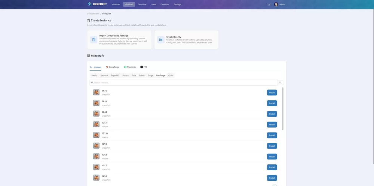The image size is (374, 186).
Task: Click the Minecraft breadcrumb text
Action: (x=107, y=13)
